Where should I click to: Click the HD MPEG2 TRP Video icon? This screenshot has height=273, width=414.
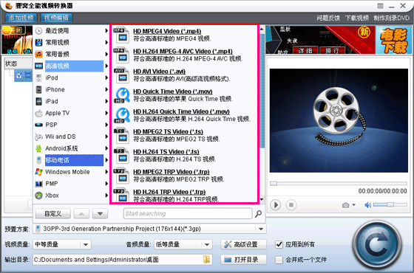(122, 176)
